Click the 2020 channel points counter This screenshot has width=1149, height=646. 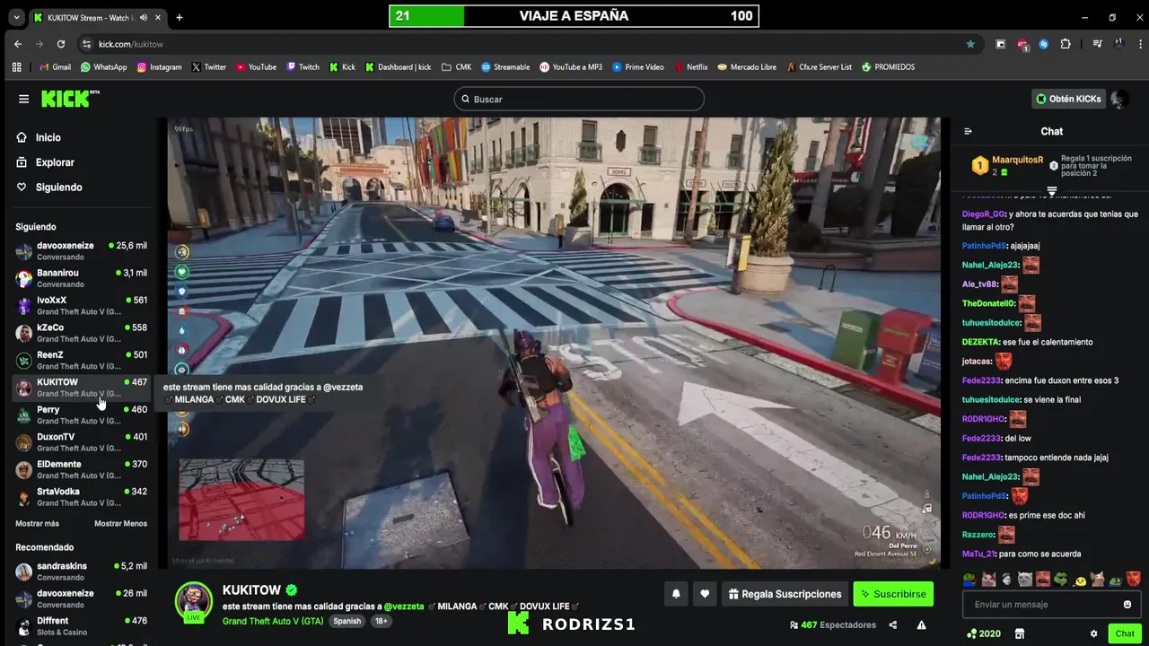point(984,633)
